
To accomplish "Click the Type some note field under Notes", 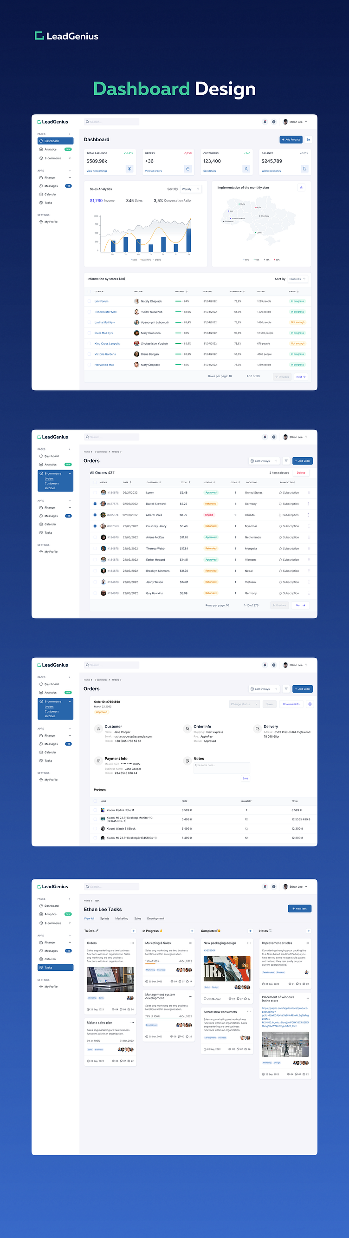I will pos(222,767).
